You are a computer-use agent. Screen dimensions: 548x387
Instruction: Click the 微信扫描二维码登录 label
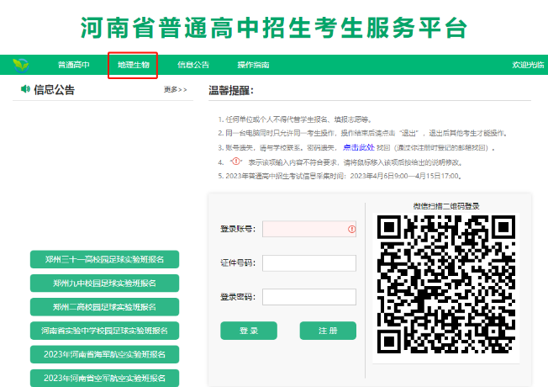446,206
